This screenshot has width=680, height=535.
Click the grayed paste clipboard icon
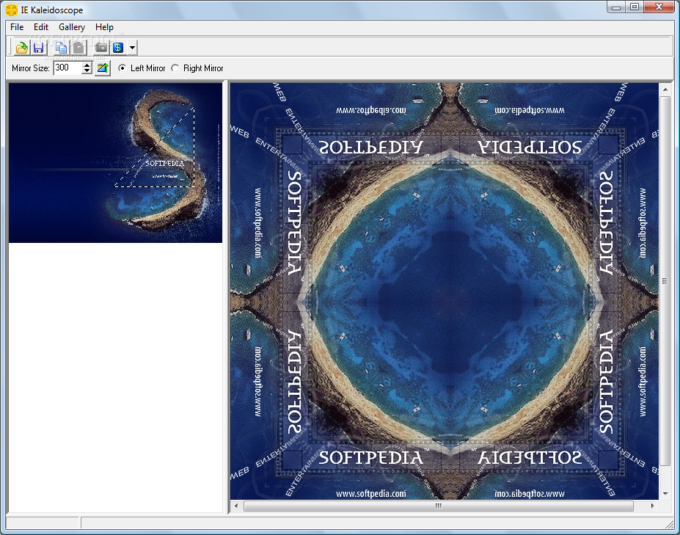pyautogui.click(x=78, y=47)
